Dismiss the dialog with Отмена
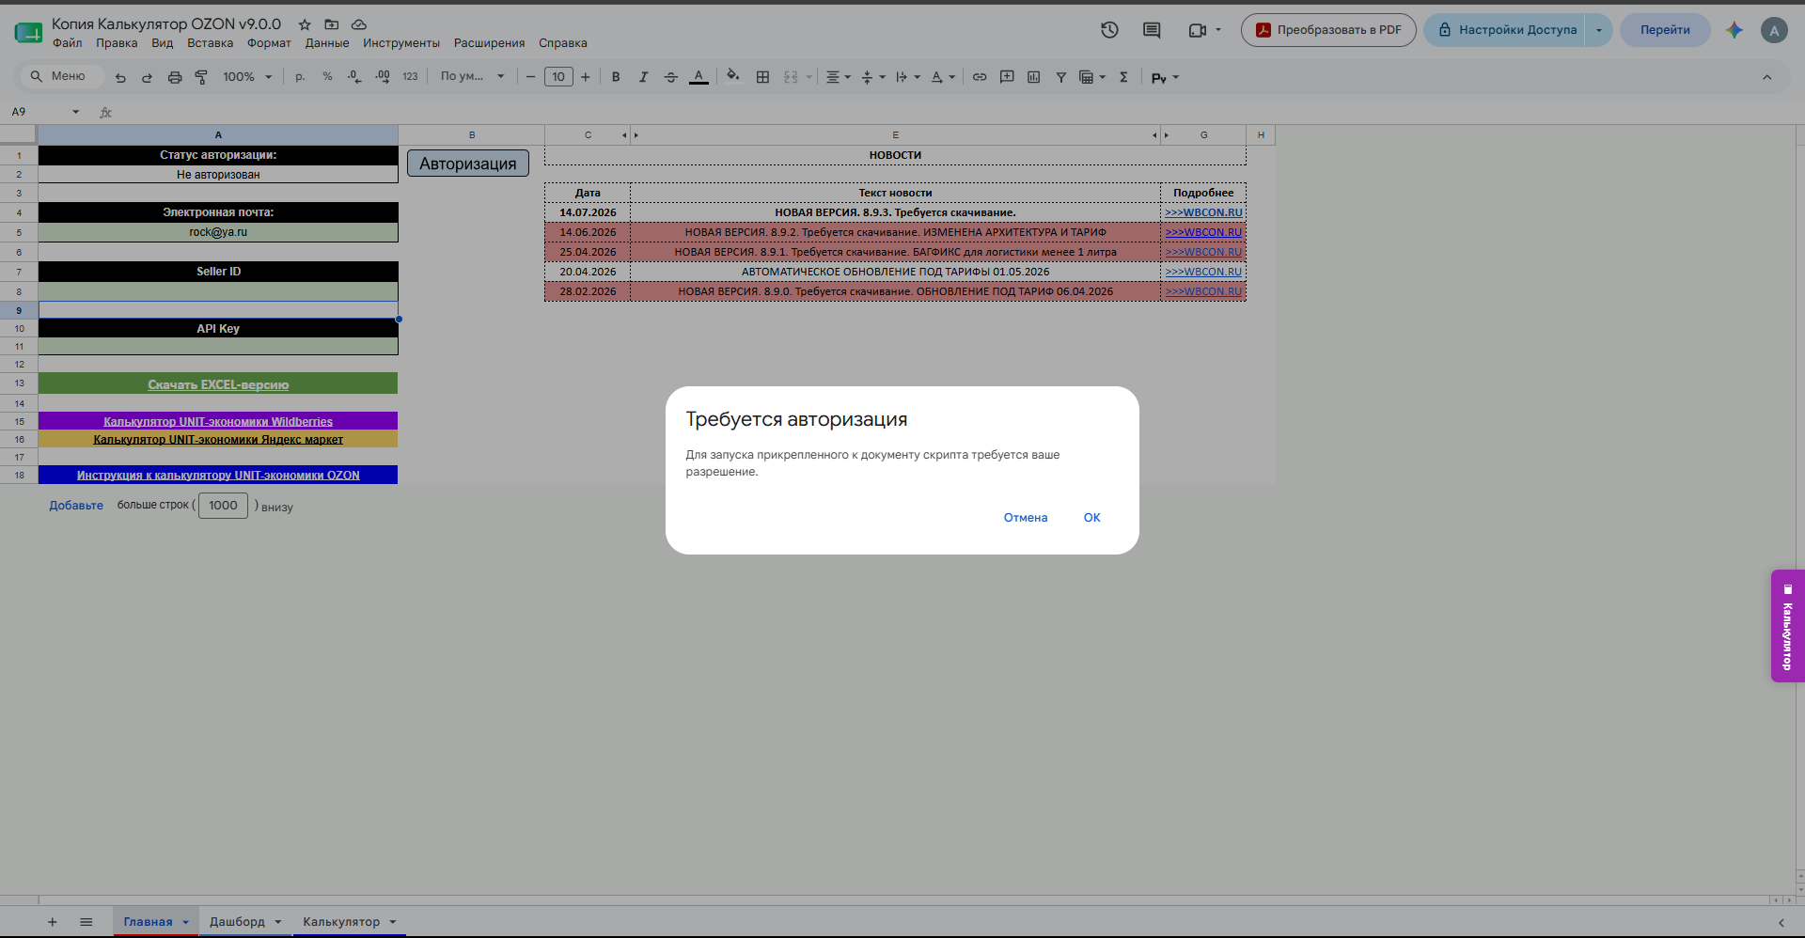This screenshot has height=938, width=1805. (1026, 518)
